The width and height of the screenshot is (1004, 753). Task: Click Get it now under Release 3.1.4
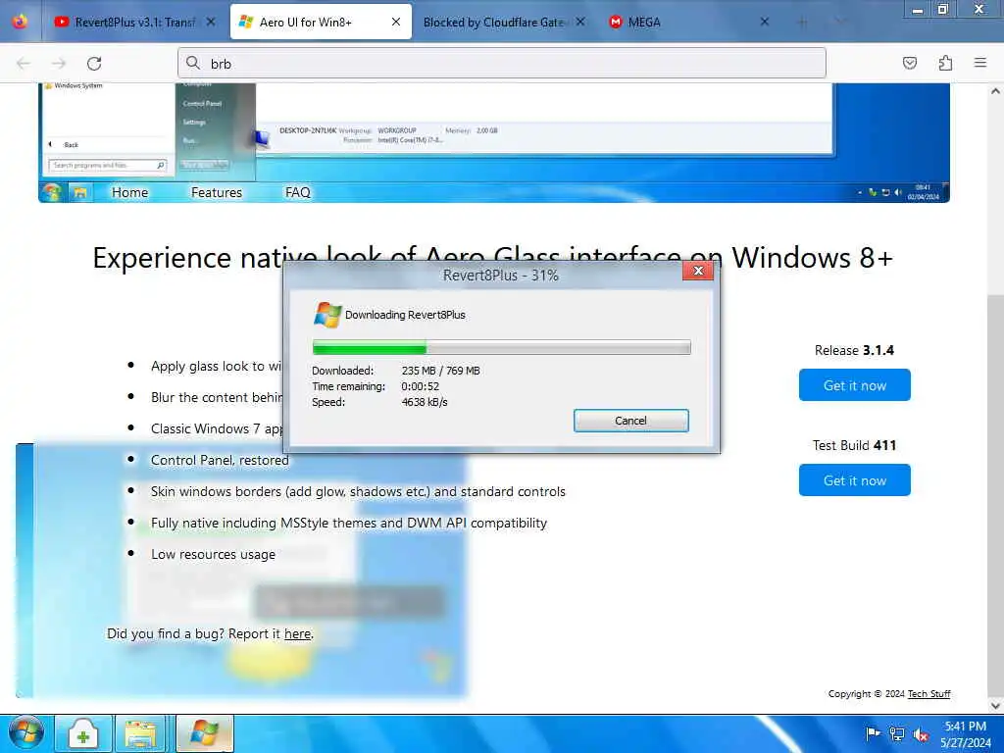coord(855,384)
